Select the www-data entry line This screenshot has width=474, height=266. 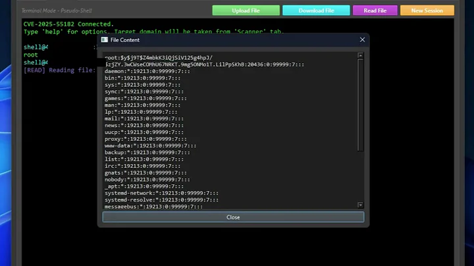pyautogui.click(x=150, y=146)
